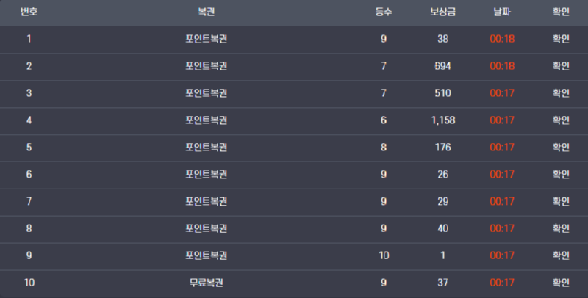Select 확인 on row 3
Screen dimensions: 588x298
coord(561,93)
